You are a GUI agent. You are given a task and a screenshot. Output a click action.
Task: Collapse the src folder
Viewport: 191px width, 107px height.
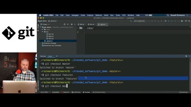(x=42, y=32)
